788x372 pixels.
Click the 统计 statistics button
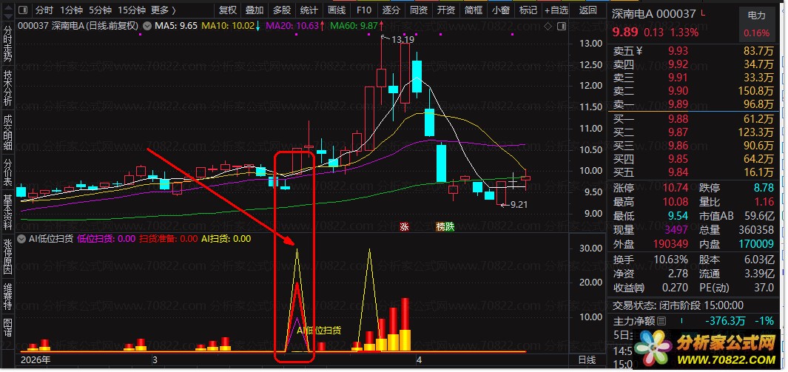coord(309,10)
